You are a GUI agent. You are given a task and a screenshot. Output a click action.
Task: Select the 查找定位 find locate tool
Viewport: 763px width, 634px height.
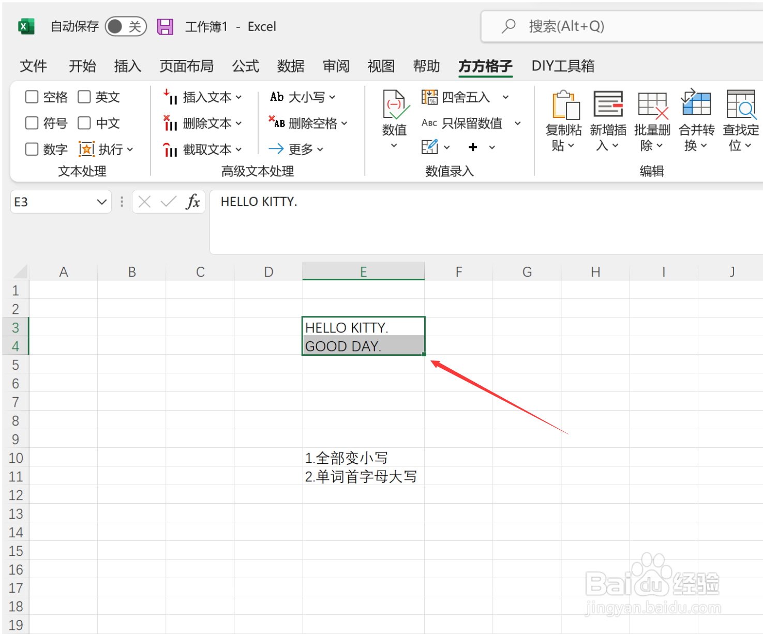(x=740, y=120)
